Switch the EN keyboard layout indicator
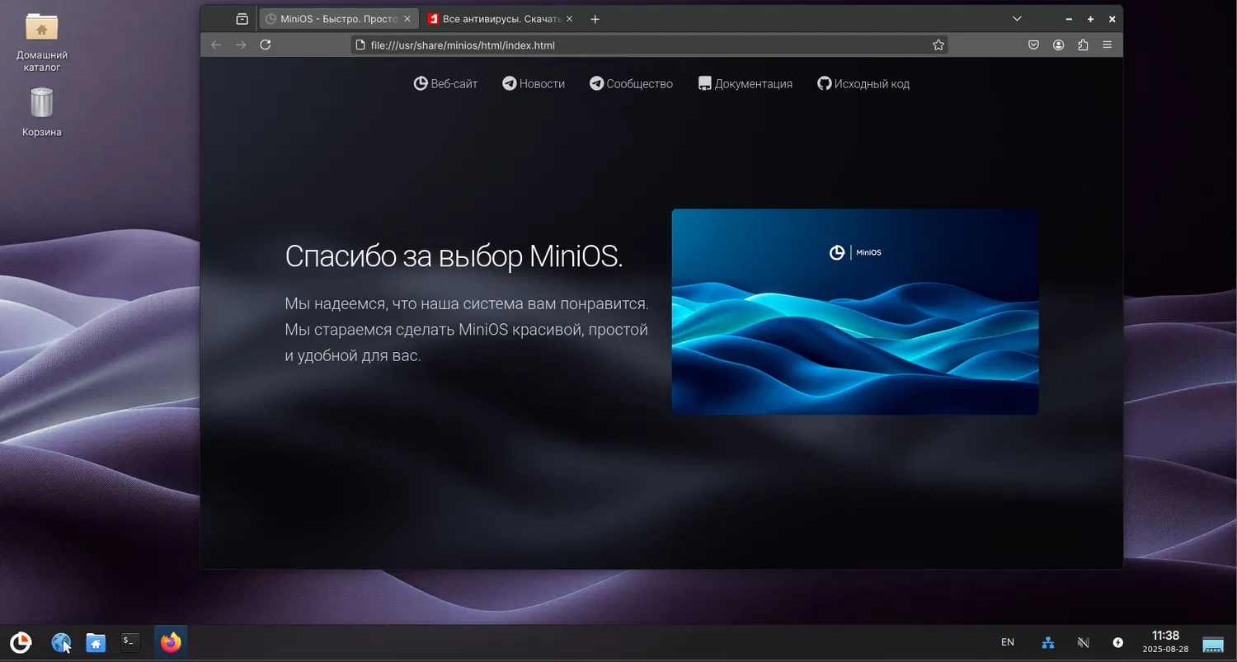This screenshot has height=662, width=1237. tap(1008, 642)
